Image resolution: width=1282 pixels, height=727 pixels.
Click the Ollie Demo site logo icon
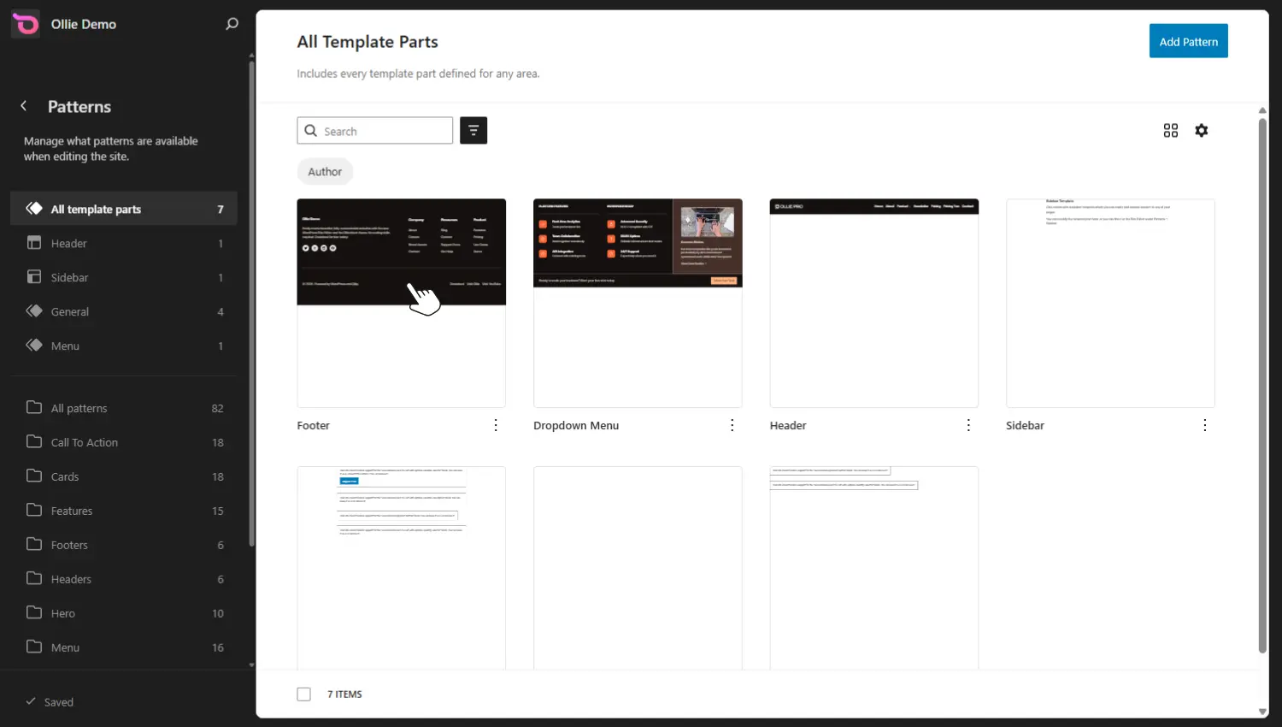point(26,24)
